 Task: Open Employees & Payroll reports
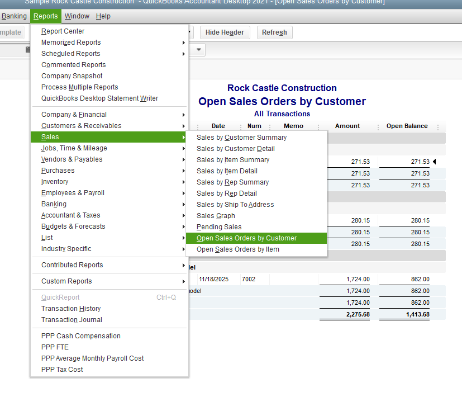pyautogui.click(x=109, y=193)
